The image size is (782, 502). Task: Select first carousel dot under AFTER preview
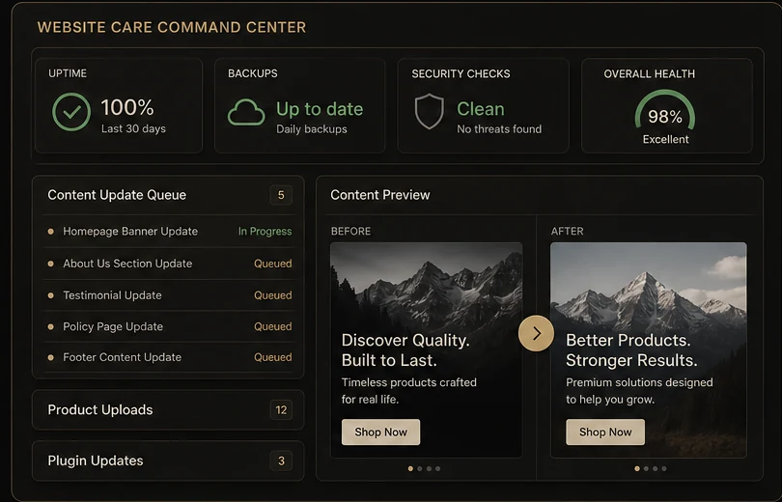pos(637,468)
